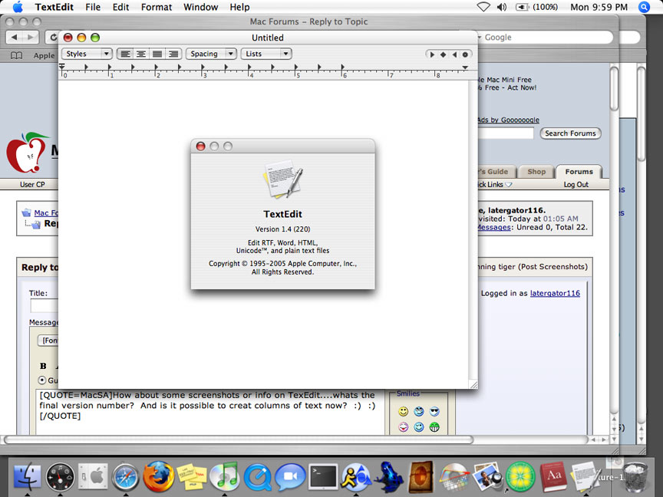
Task: Open the Styles dropdown in TextEdit
Action: 87,54
